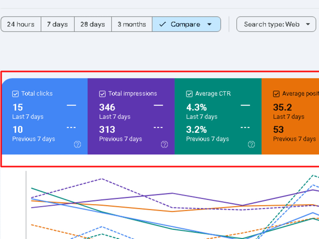Click Last 7 days under Total impressions
The height and width of the screenshot is (239, 319).
click(x=115, y=117)
